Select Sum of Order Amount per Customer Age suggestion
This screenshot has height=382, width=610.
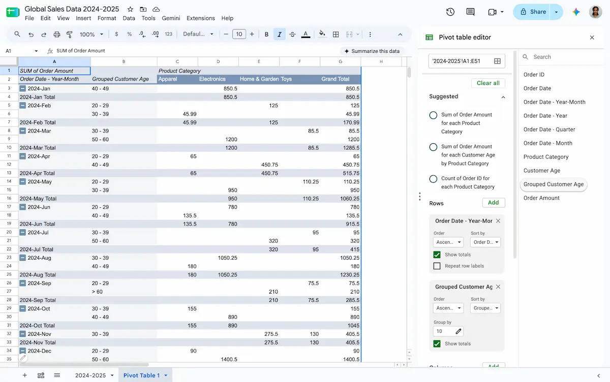coord(433,147)
